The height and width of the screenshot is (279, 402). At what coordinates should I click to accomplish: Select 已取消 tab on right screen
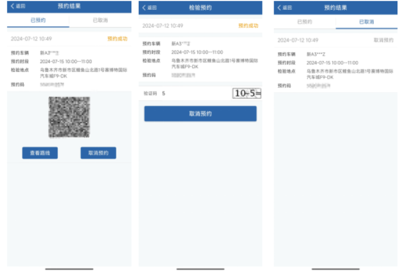click(367, 22)
